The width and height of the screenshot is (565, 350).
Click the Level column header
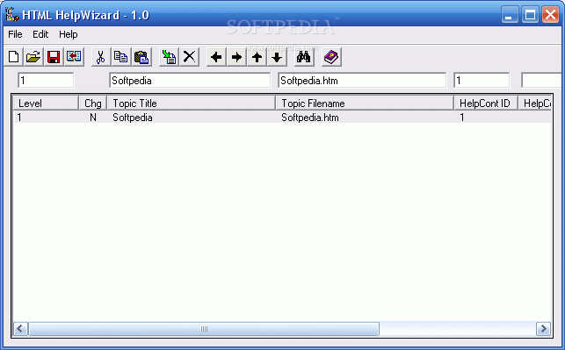point(46,104)
